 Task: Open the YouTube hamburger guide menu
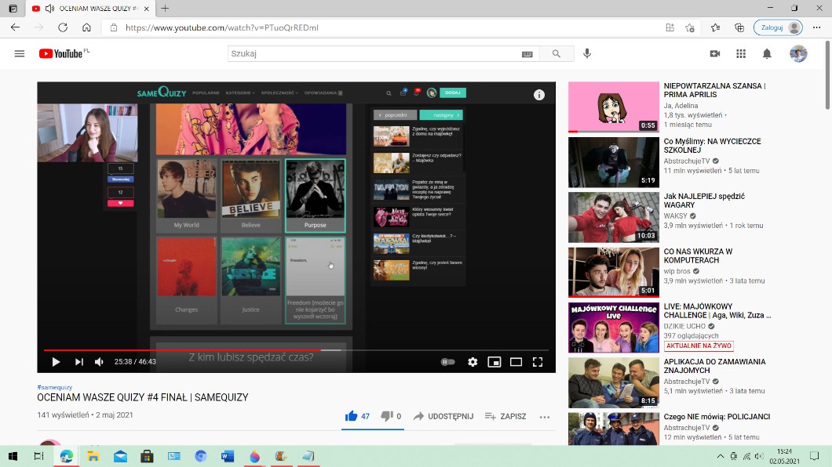click(20, 53)
